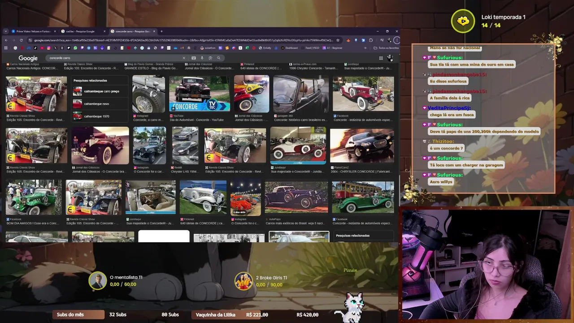Click the 'Subs do mês' label
574x323 pixels.
[x=70, y=315]
